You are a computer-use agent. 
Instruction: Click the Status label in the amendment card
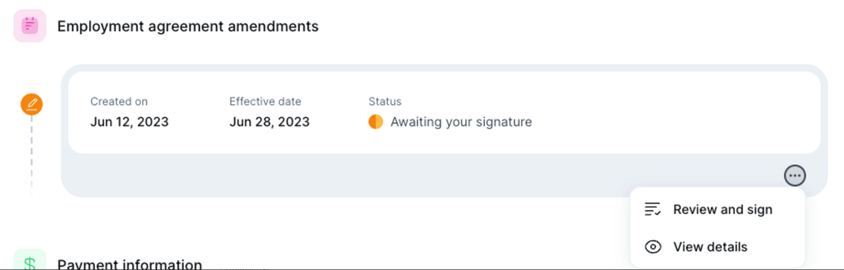click(x=385, y=101)
